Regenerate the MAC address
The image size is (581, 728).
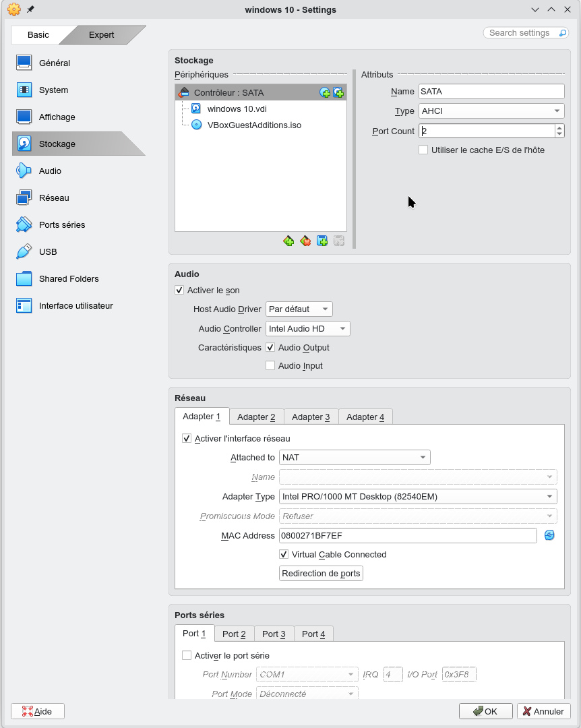[x=549, y=535]
